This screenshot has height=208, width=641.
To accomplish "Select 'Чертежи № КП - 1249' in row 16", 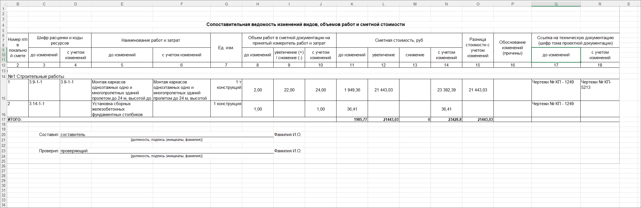I will pyautogui.click(x=556, y=109).
